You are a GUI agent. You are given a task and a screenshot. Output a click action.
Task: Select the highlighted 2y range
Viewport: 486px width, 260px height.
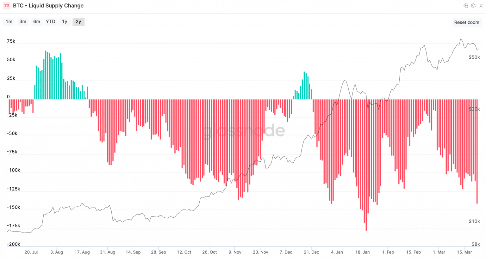(x=78, y=21)
